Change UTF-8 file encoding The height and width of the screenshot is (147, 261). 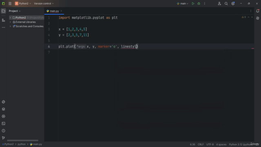[210, 144]
